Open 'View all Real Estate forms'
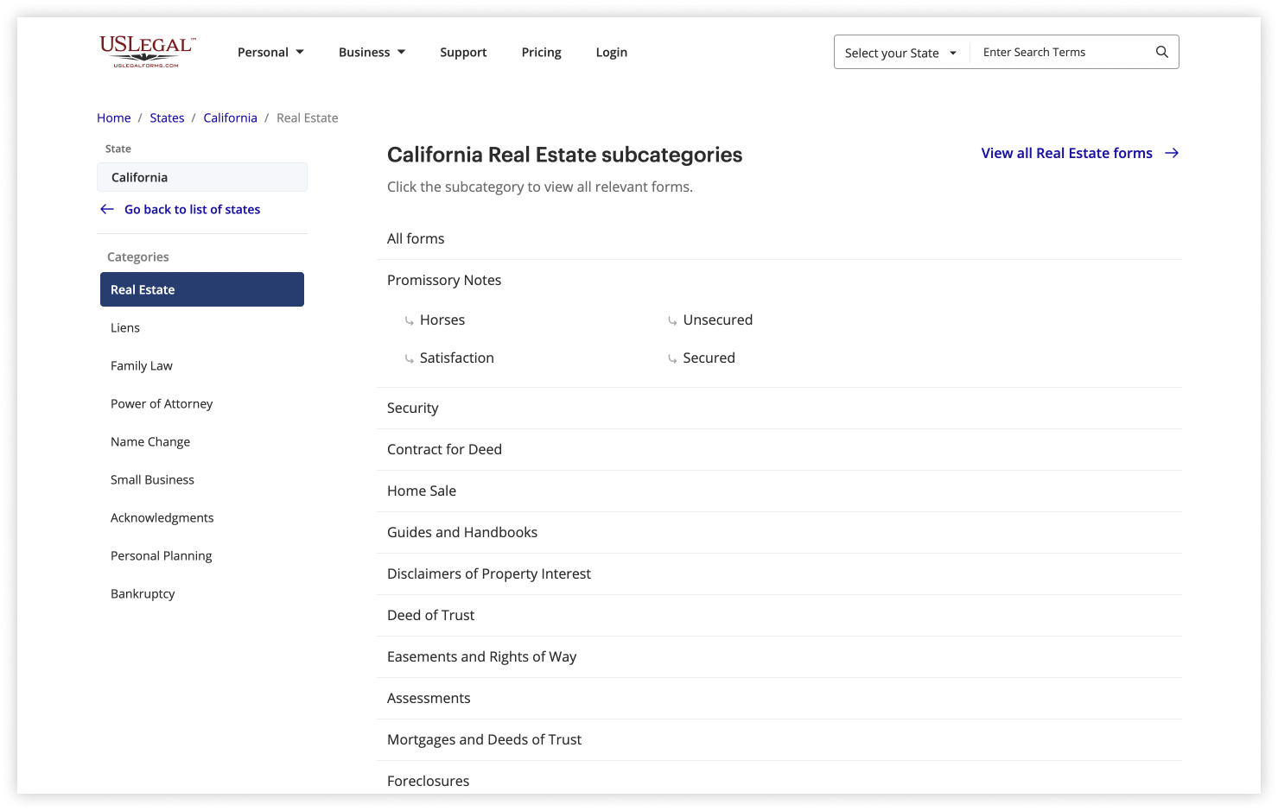 click(1066, 153)
